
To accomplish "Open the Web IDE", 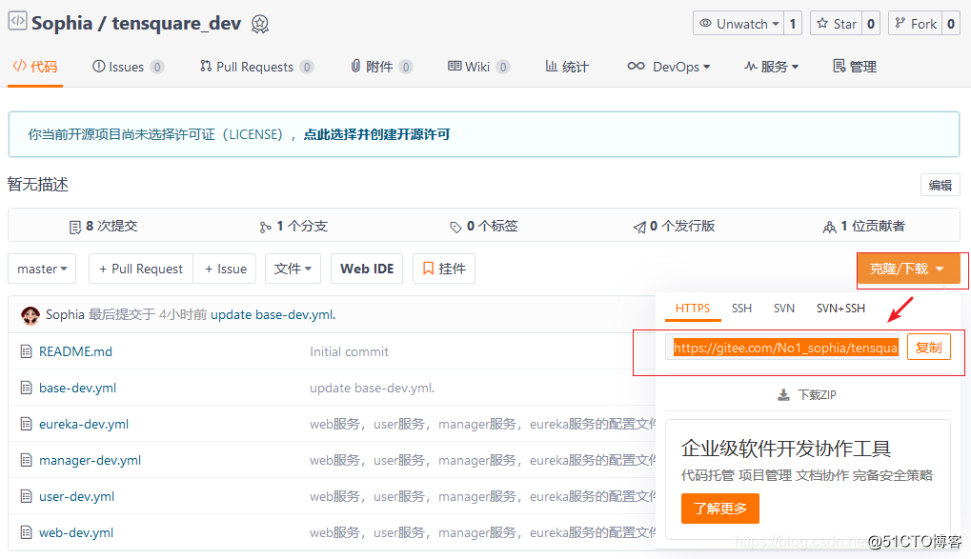I will (x=367, y=269).
